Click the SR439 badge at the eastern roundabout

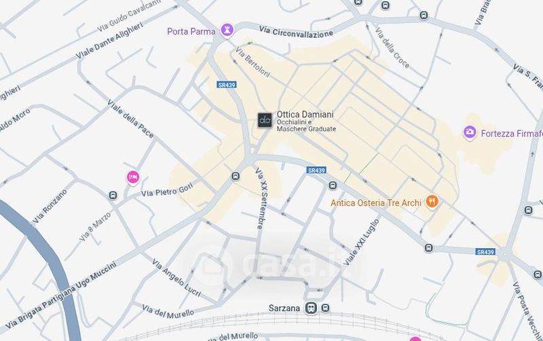pos(485,252)
